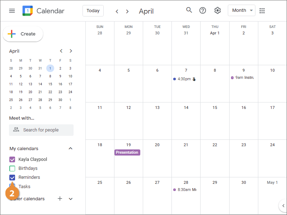The height and width of the screenshot is (215, 287).
Task: Enable the Birthdays calendar checkbox
Action: [x=12, y=168]
